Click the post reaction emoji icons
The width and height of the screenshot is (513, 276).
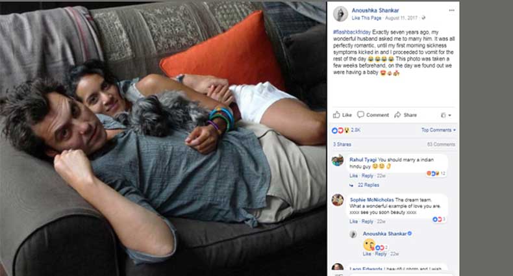point(340,130)
